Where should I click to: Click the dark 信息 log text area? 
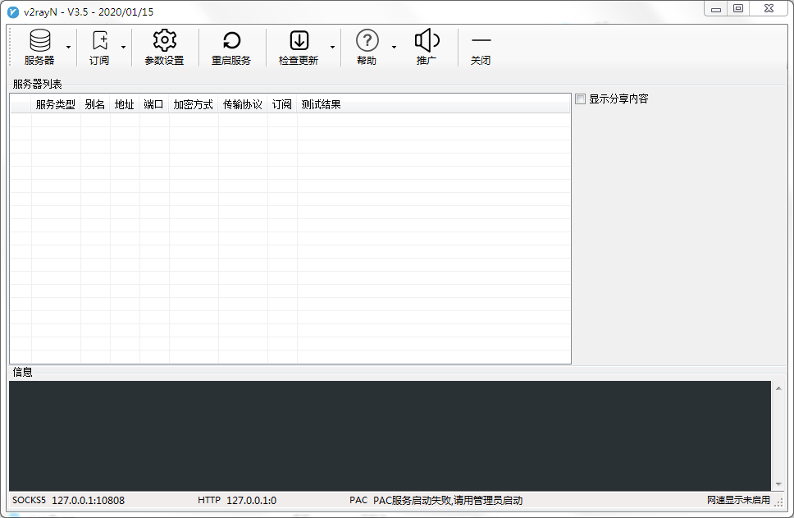pyautogui.click(x=390, y=436)
